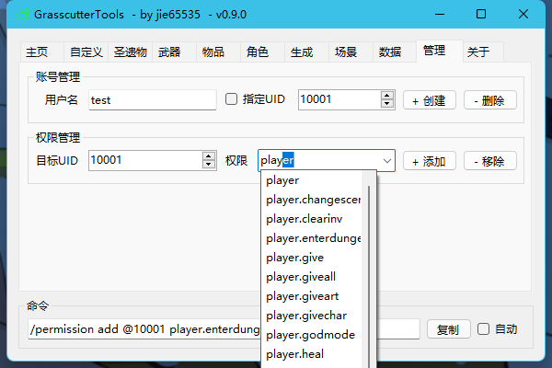Click the + 添加 permission button
Screen dimensions: 552x368
tap(430, 161)
